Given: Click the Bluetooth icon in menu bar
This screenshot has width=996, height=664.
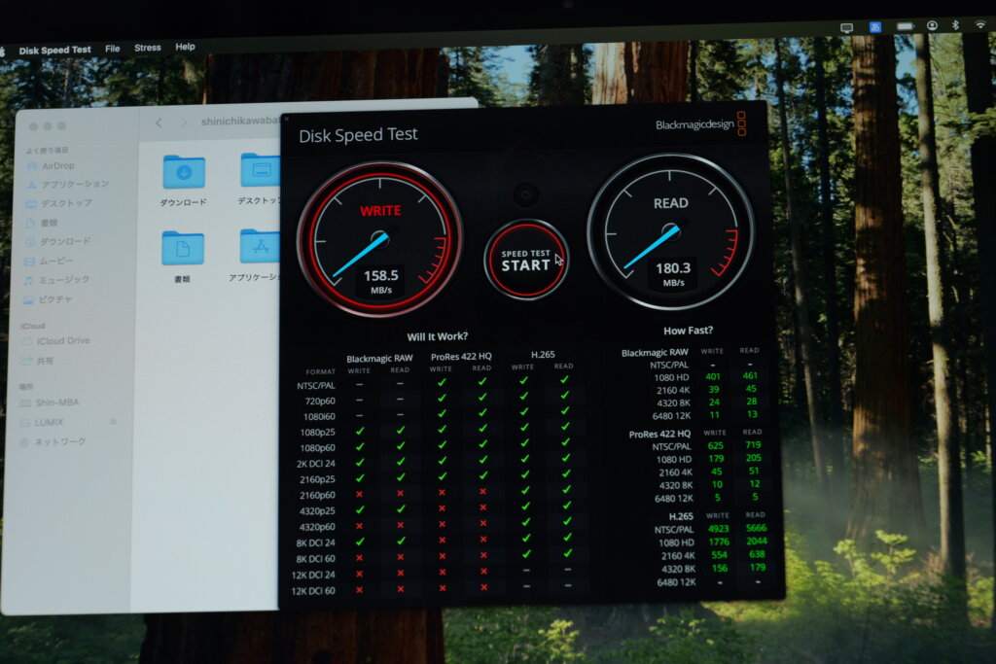Looking at the screenshot, I should 955,24.
